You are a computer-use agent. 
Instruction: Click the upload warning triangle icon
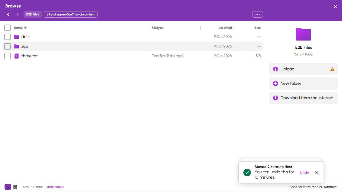click(x=332, y=69)
